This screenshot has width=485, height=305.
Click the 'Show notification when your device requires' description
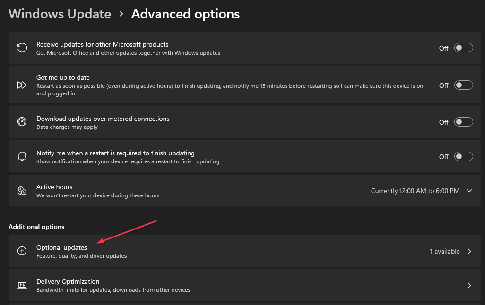click(x=128, y=161)
